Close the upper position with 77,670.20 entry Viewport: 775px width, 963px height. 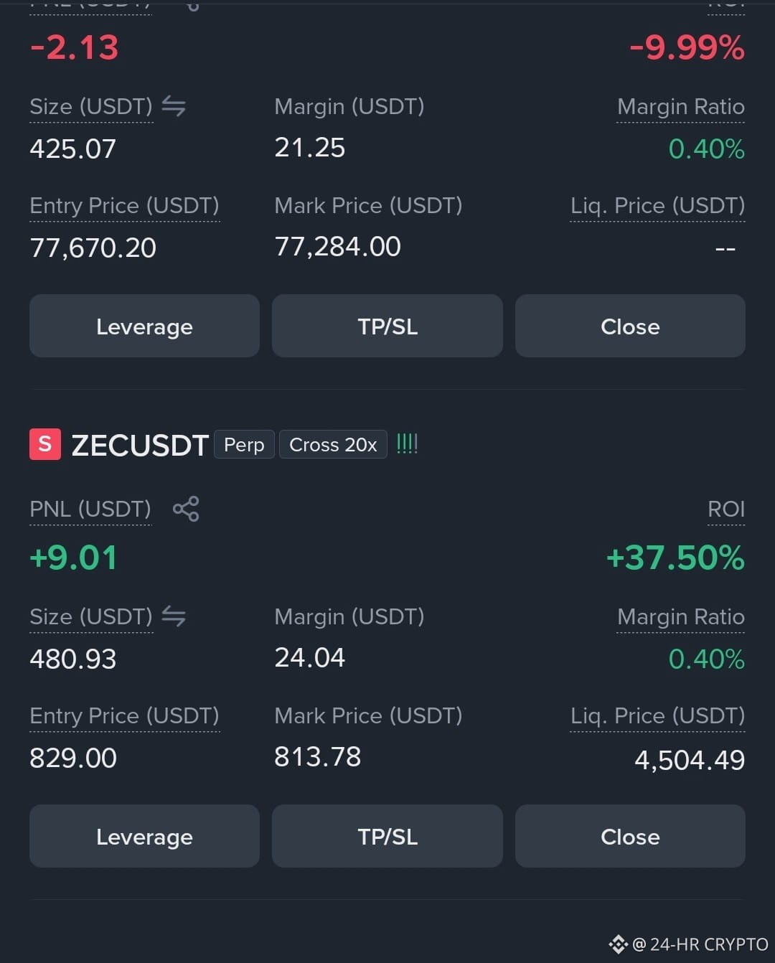630,326
